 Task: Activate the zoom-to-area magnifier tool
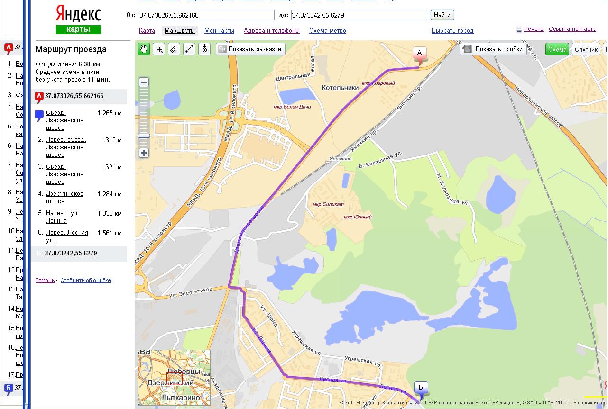click(159, 49)
